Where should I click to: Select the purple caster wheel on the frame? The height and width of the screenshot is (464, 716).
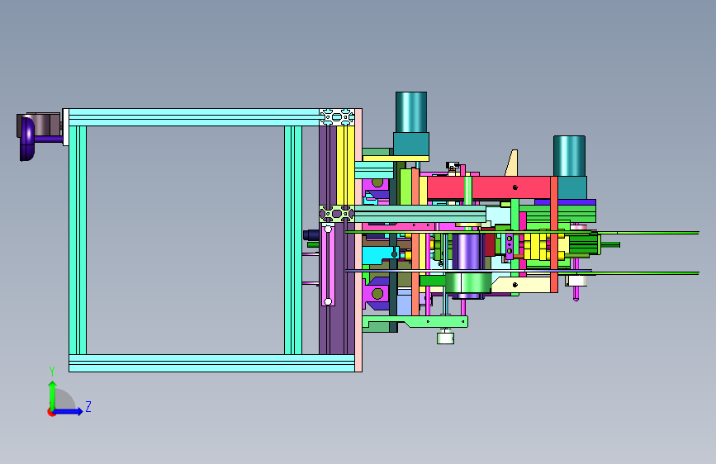tap(26, 139)
